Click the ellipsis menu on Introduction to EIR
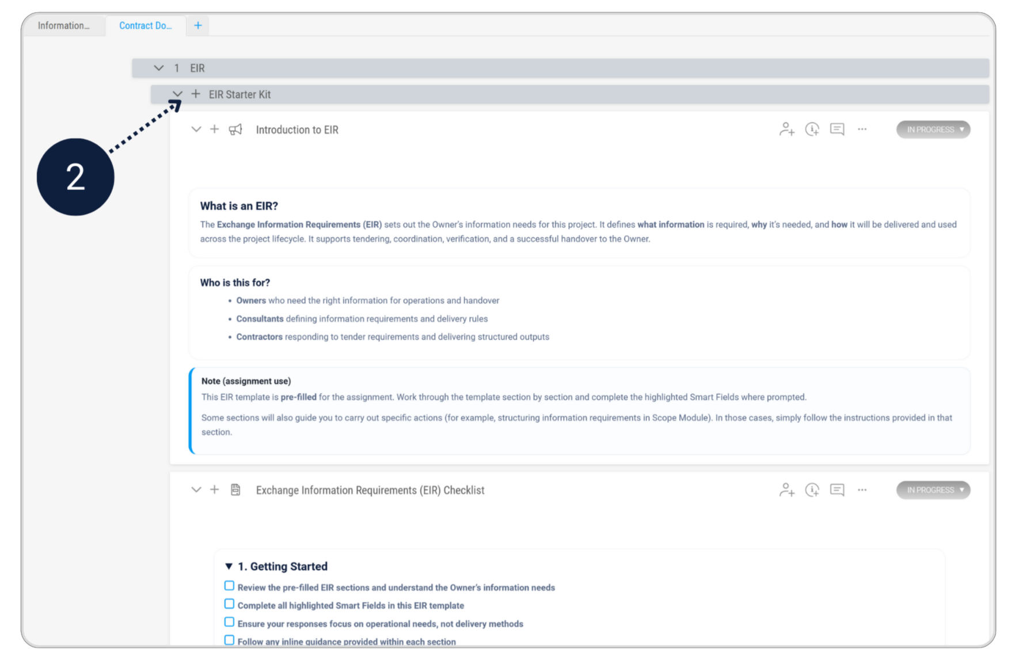 pyautogui.click(x=862, y=129)
